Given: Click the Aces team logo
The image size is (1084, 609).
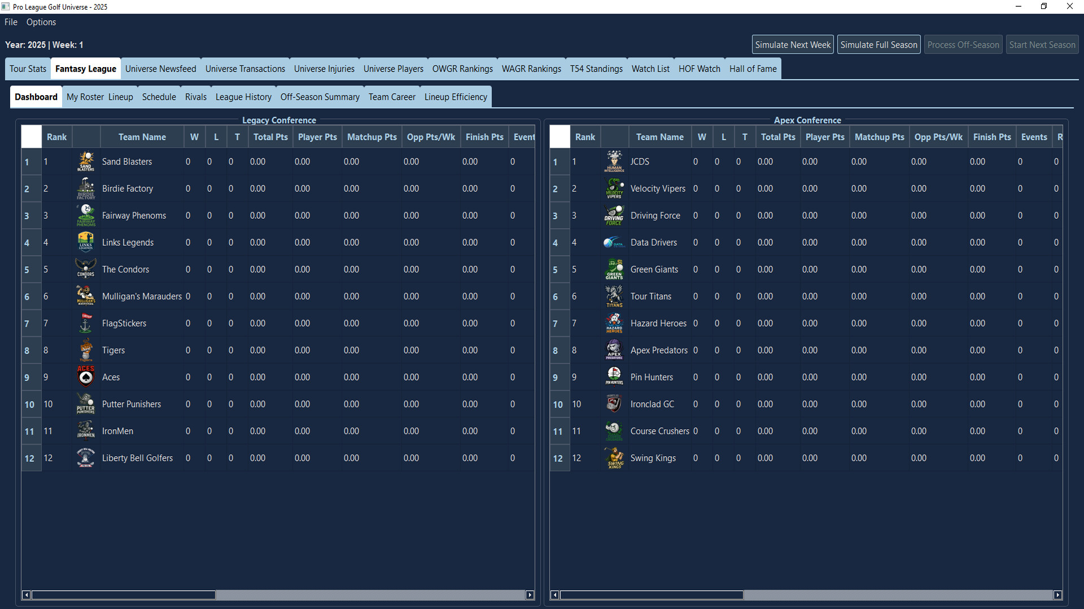Looking at the screenshot, I should pyautogui.click(x=86, y=377).
